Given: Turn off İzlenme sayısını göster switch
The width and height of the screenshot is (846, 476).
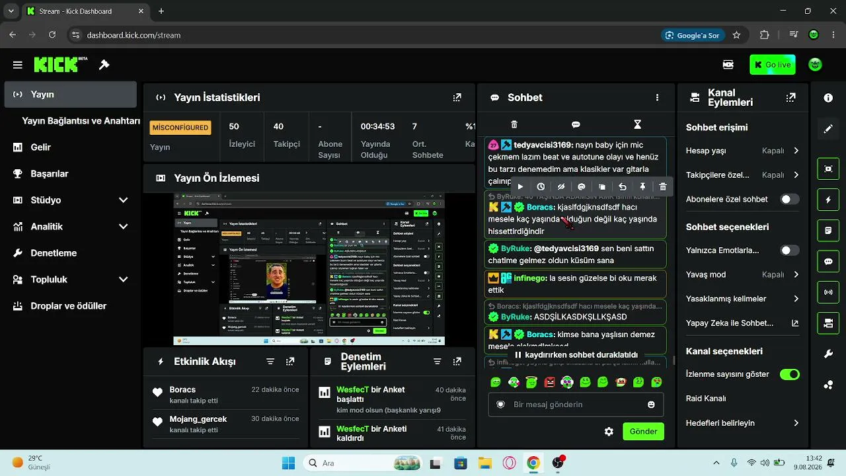Looking at the screenshot, I should [789, 374].
